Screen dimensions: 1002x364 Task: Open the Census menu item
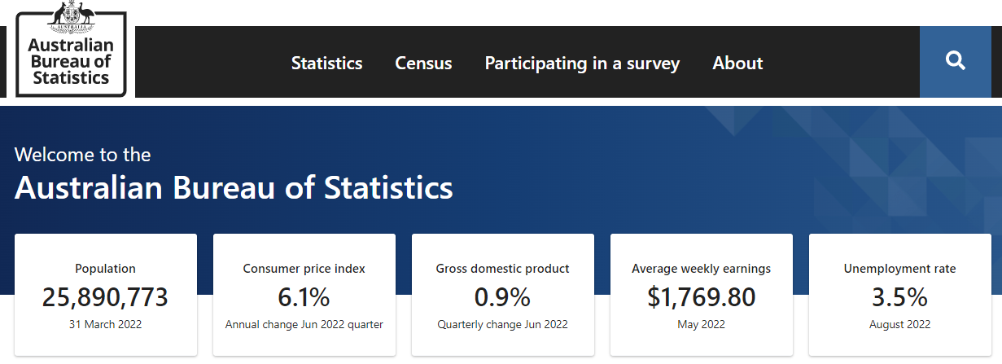click(423, 64)
